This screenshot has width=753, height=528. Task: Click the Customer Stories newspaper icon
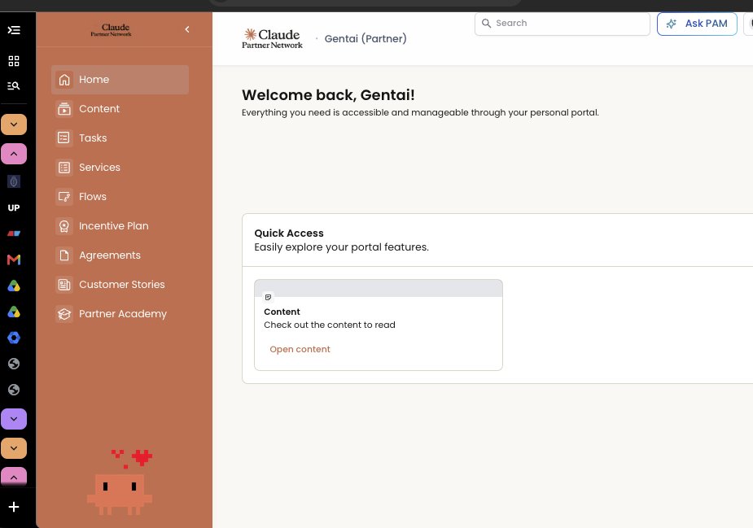pyautogui.click(x=63, y=285)
